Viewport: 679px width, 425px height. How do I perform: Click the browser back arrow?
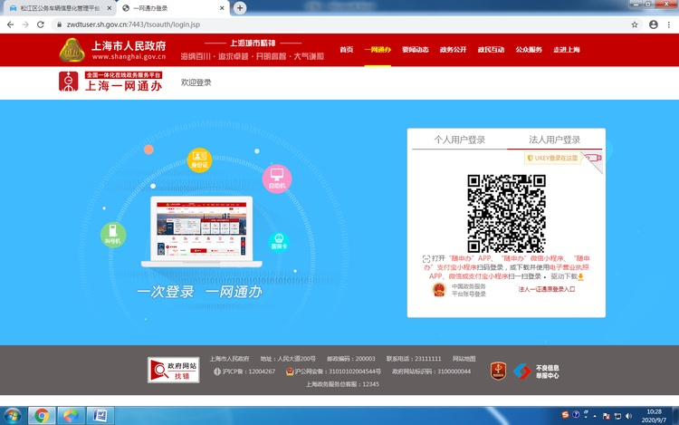tap(10, 24)
